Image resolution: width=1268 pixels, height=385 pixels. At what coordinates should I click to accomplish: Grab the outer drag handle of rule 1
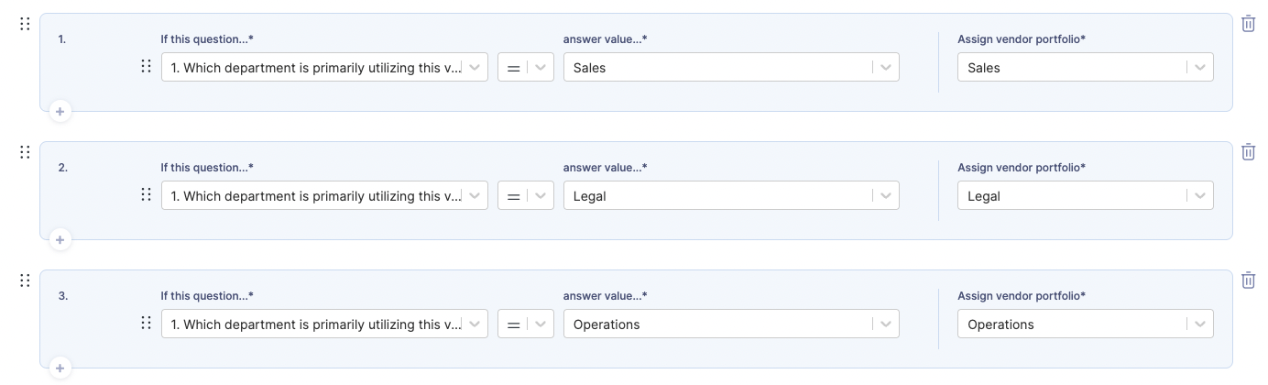[x=25, y=24]
